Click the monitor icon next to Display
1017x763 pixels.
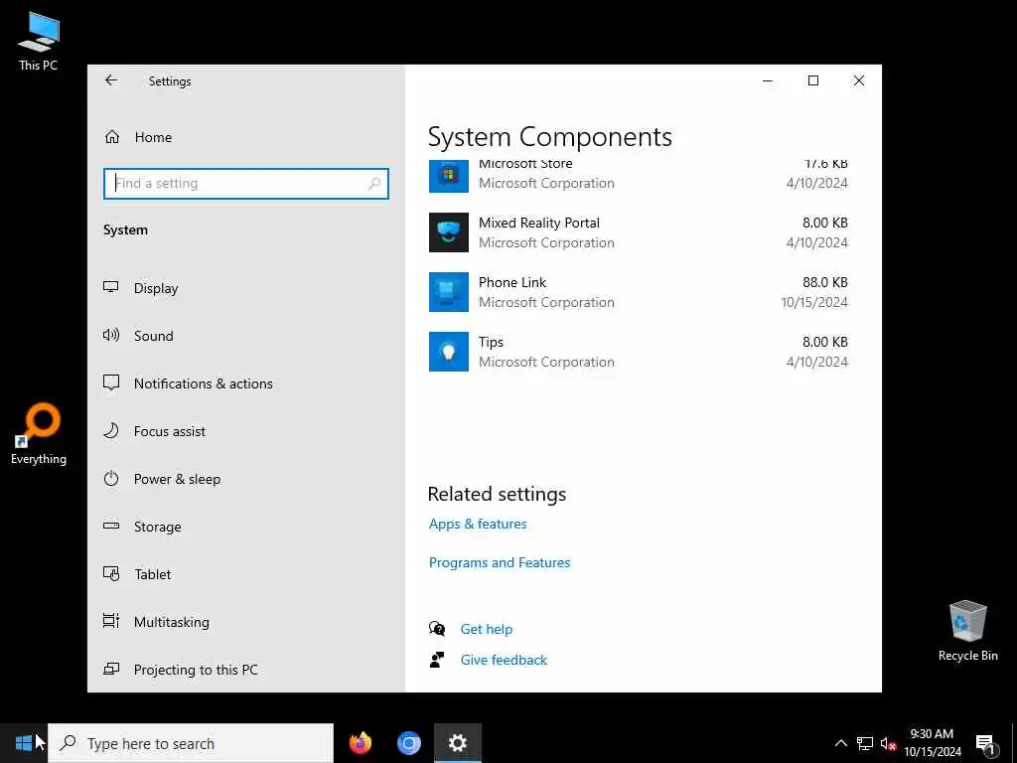pyautogui.click(x=111, y=287)
